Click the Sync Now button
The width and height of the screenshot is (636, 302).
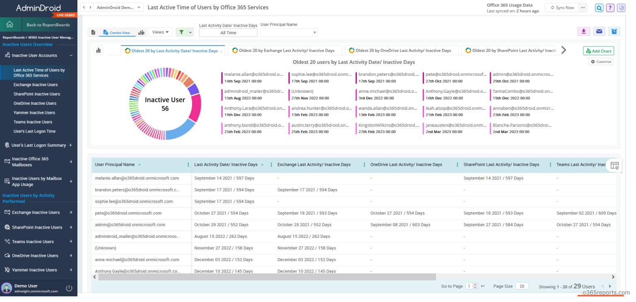[561, 7]
